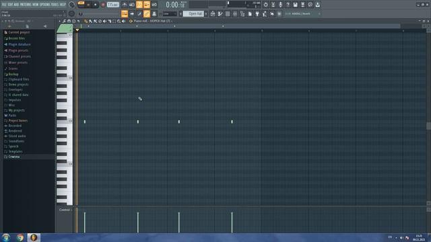
Task: Click the piano roll wrench tools icon
Action: pos(65,21)
